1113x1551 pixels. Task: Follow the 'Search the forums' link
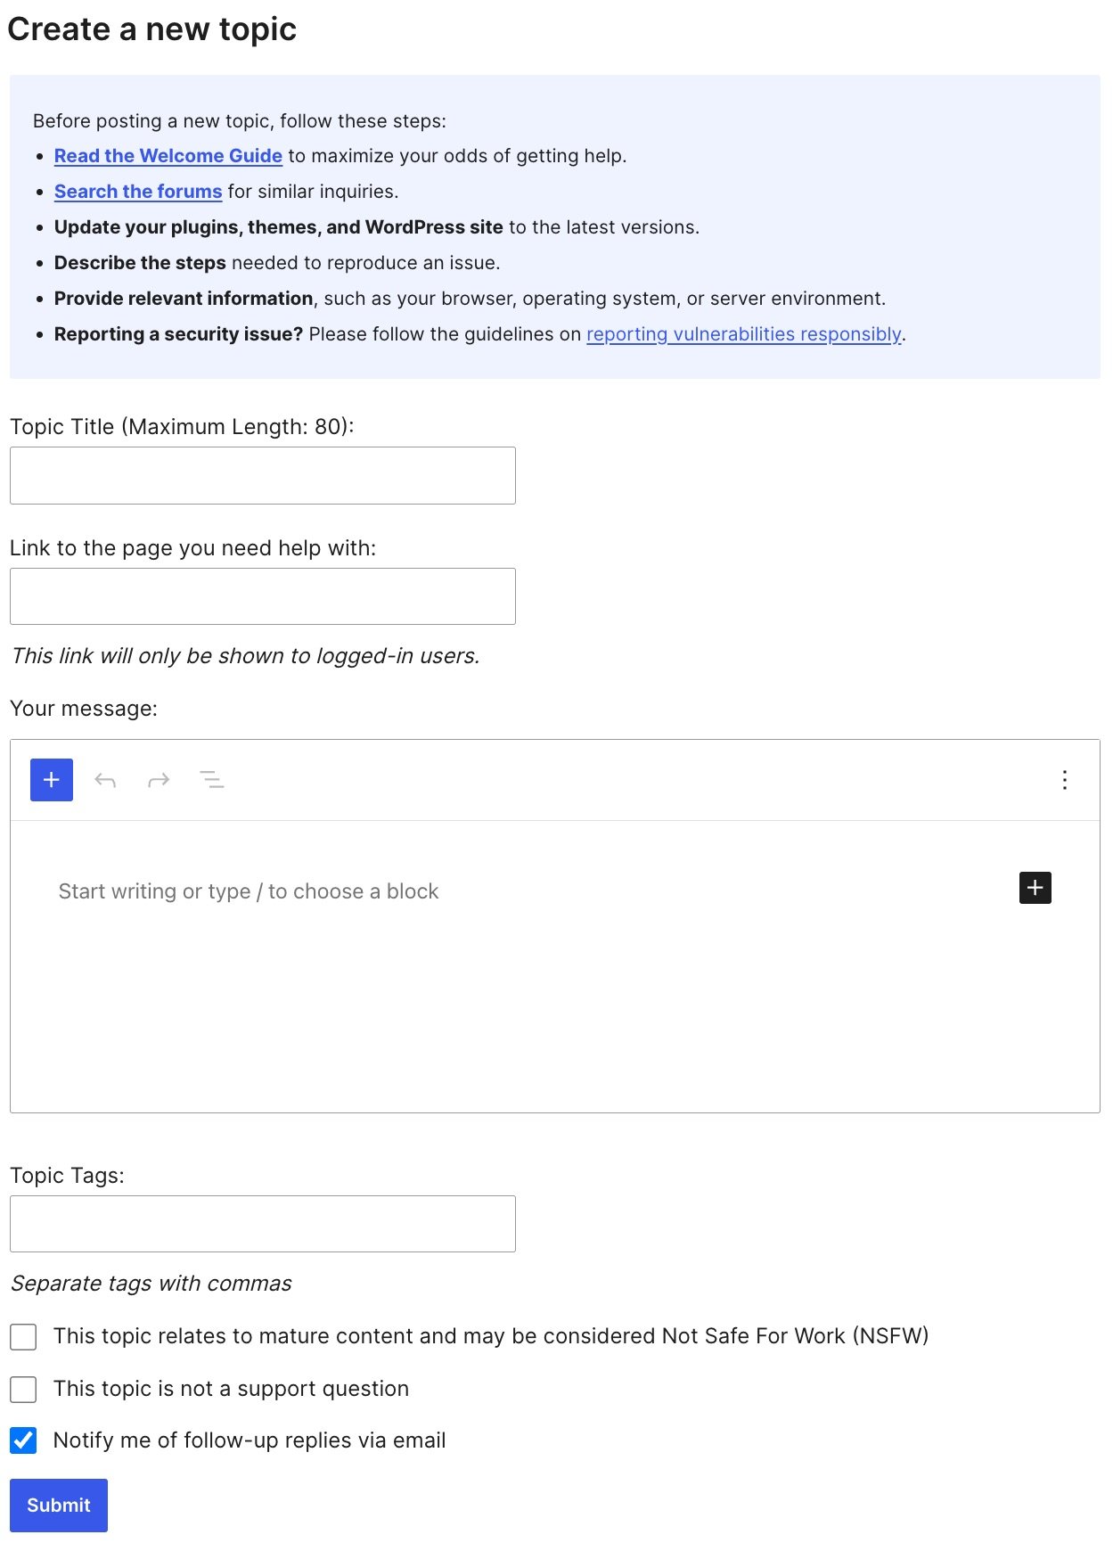[x=138, y=192]
